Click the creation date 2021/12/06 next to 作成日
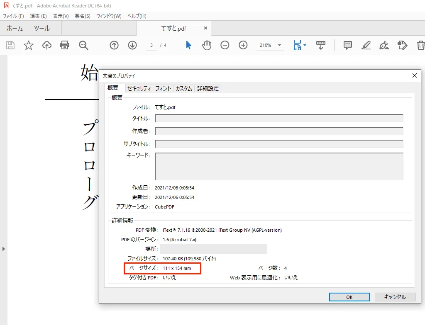425x325 pixels. [x=175, y=188]
